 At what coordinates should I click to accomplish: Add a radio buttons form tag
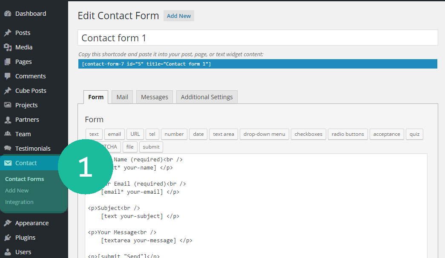tap(347, 134)
